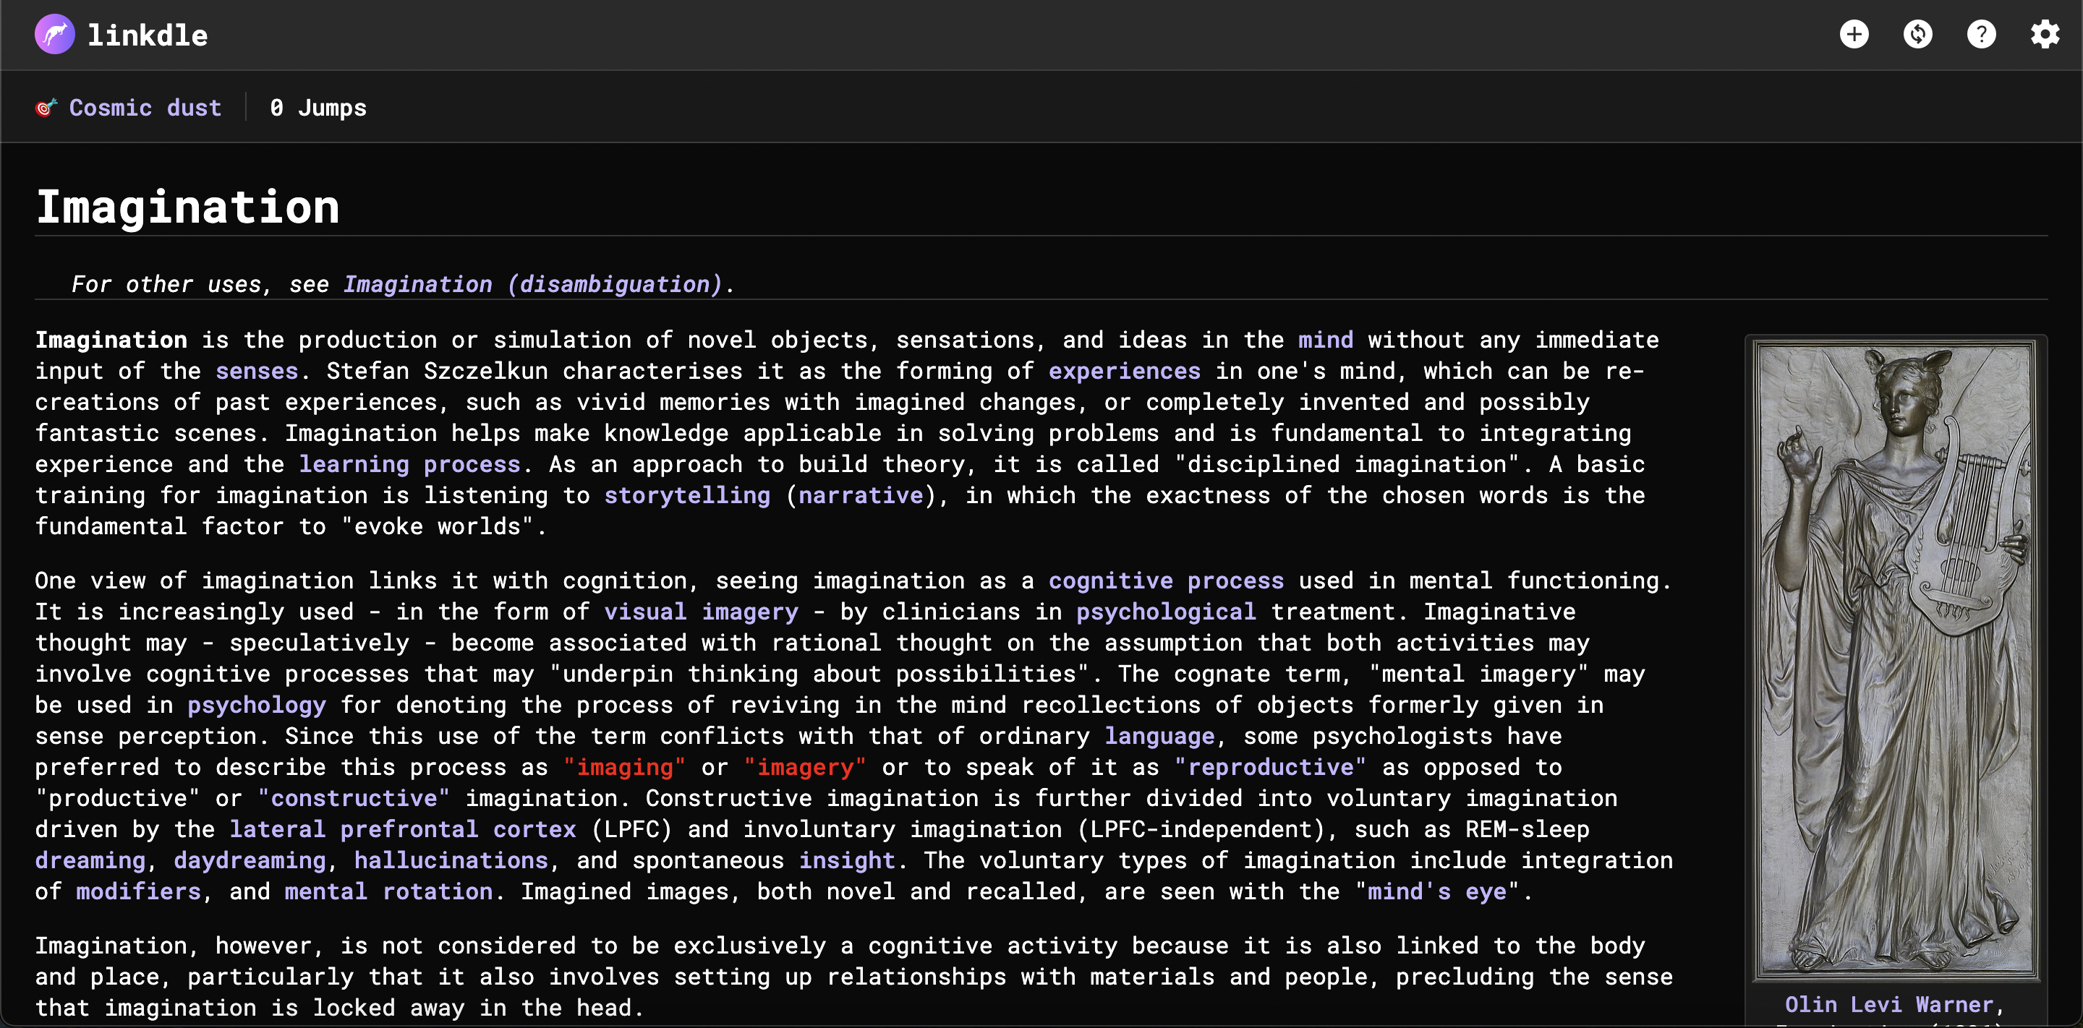Image resolution: width=2083 pixels, height=1028 pixels.
Task: Open the lateral prefrontal cortex link
Action: [402, 829]
